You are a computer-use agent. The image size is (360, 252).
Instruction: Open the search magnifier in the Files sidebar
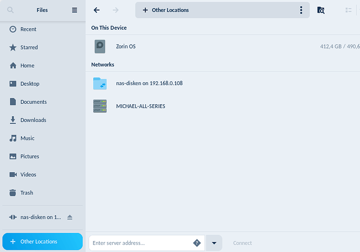tap(10, 10)
